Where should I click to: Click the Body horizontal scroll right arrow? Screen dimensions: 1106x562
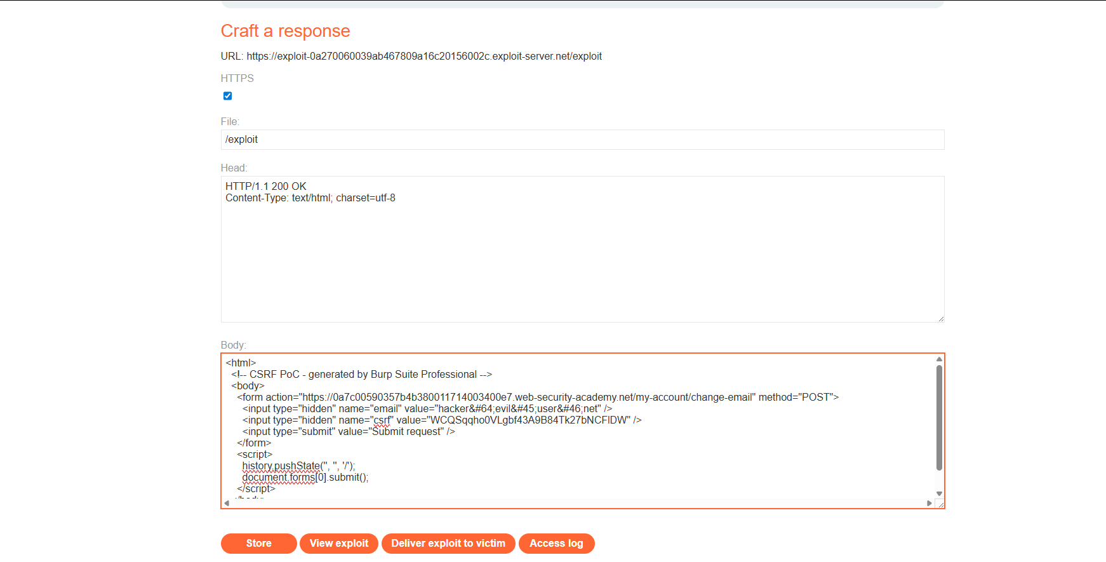(929, 503)
